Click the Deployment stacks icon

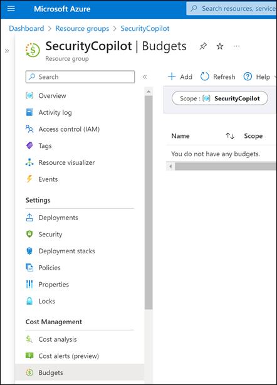coord(29,251)
